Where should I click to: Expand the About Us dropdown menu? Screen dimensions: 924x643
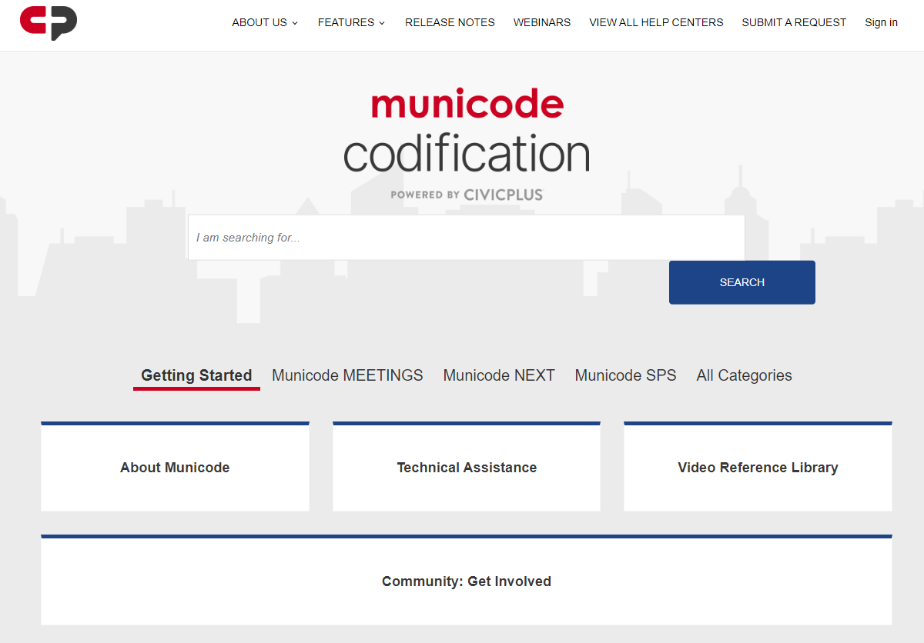(x=265, y=22)
